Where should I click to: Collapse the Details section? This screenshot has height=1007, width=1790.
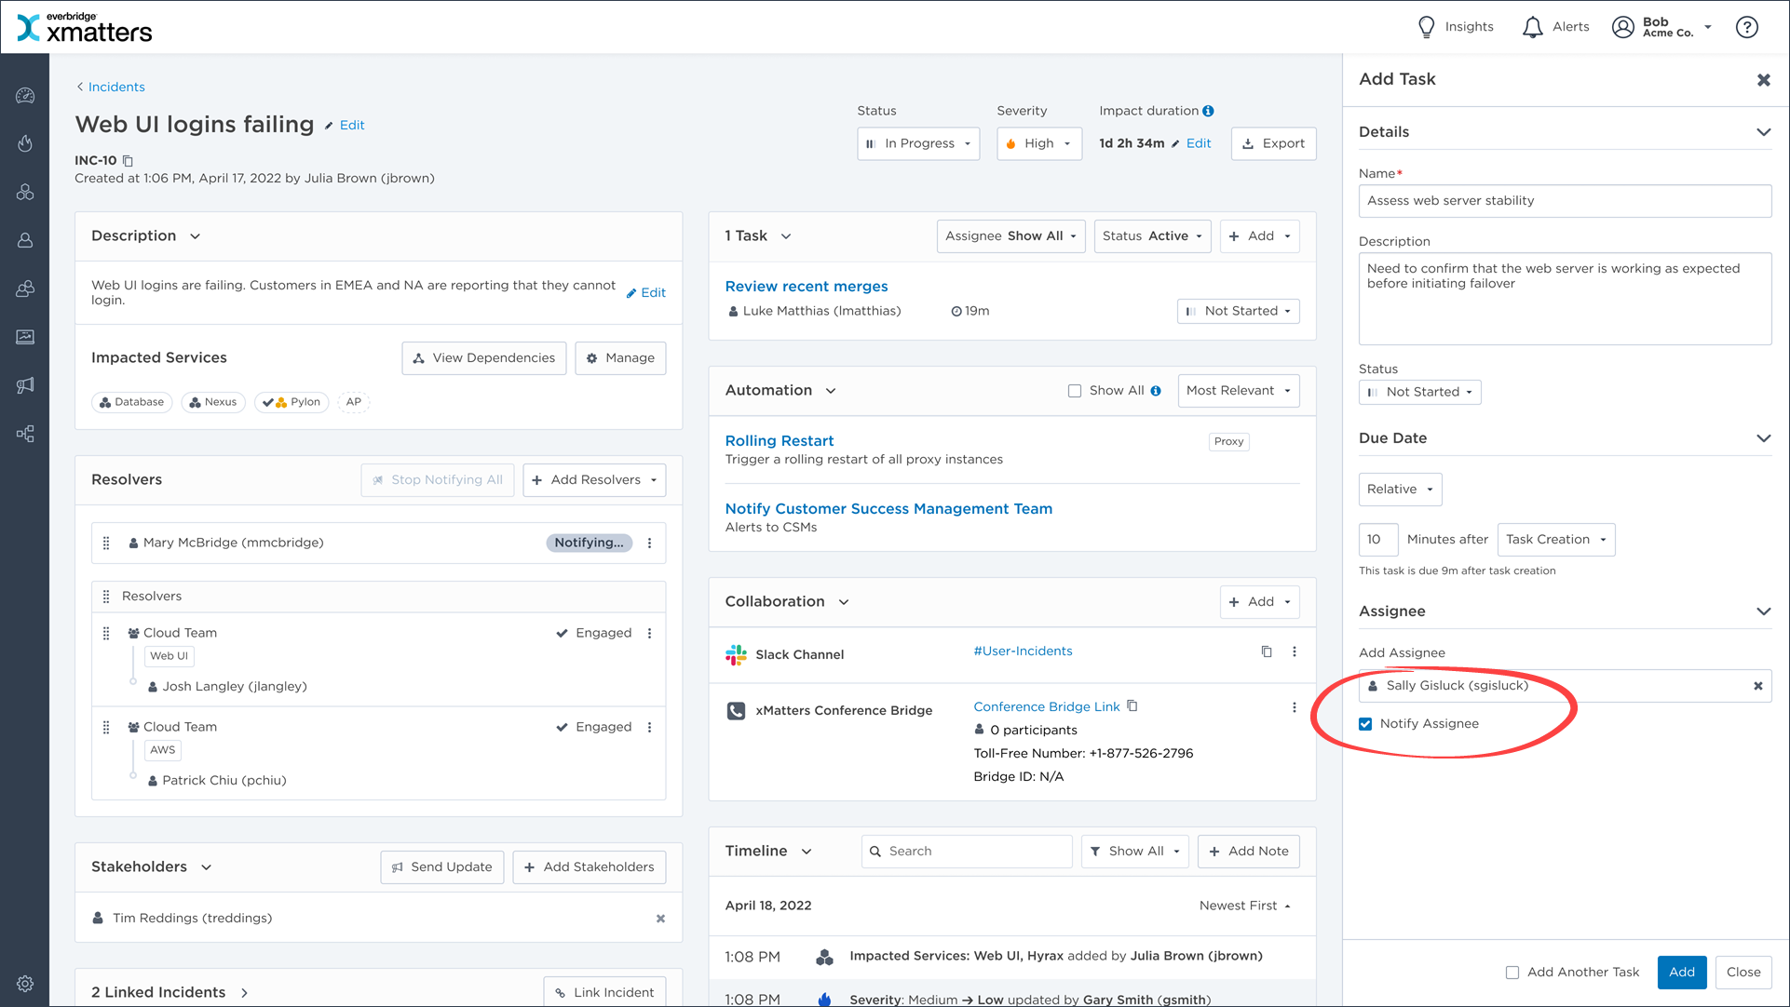click(1763, 132)
